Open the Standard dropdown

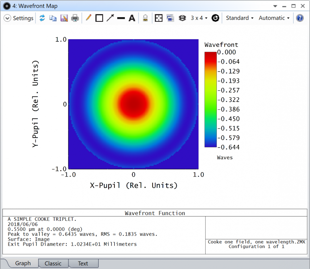(240, 18)
